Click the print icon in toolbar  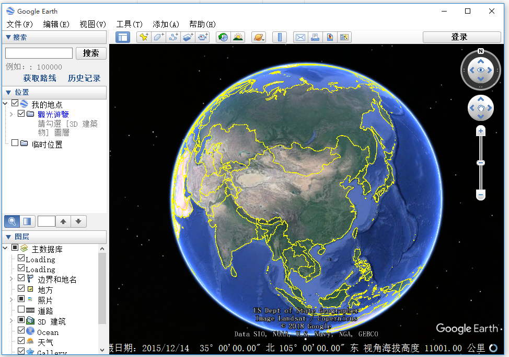pos(315,37)
